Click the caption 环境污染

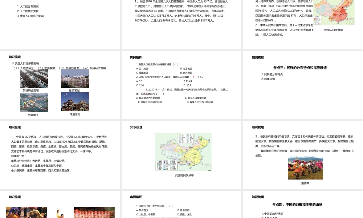click(x=75, y=114)
